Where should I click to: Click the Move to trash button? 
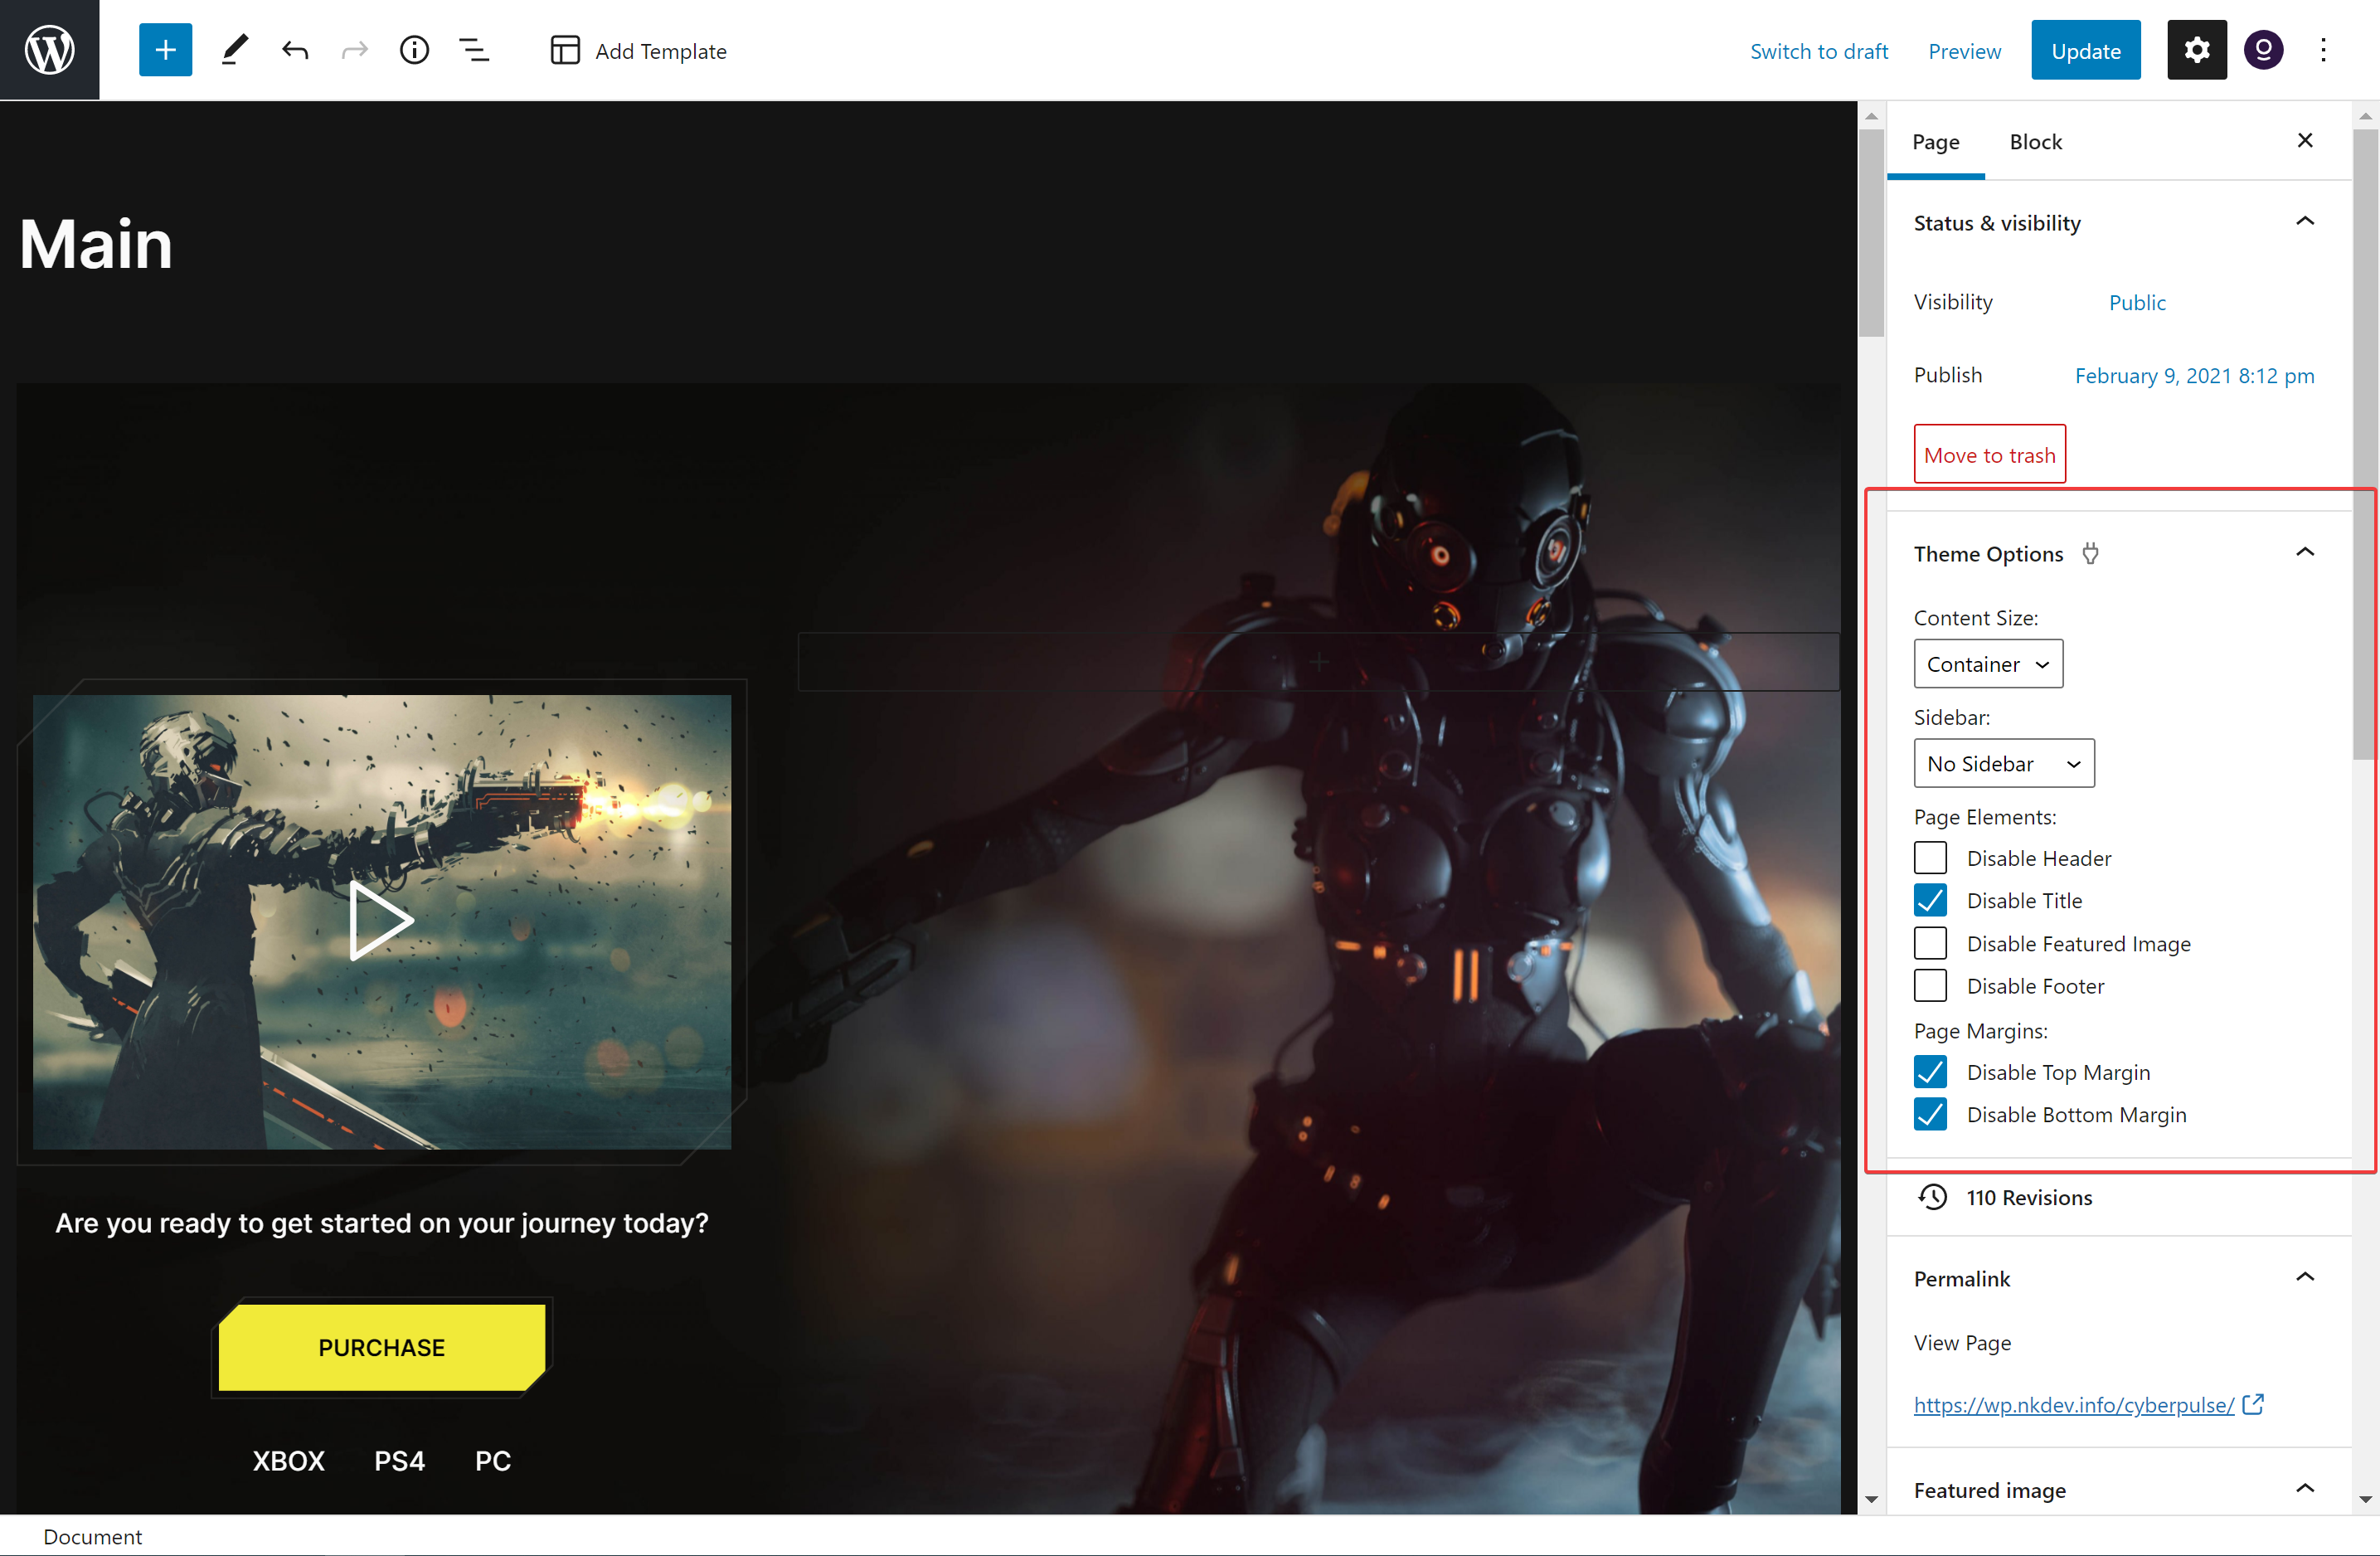point(1989,455)
